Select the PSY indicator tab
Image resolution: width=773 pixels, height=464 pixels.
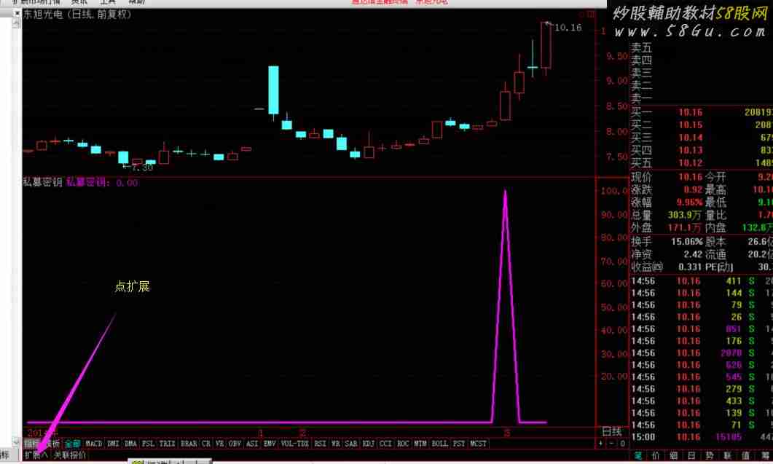[x=459, y=444]
